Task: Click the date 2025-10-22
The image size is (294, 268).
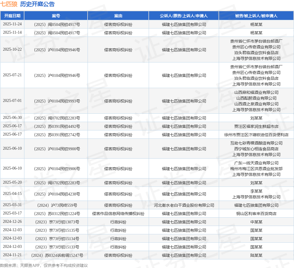Action: [x=12, y=50]
